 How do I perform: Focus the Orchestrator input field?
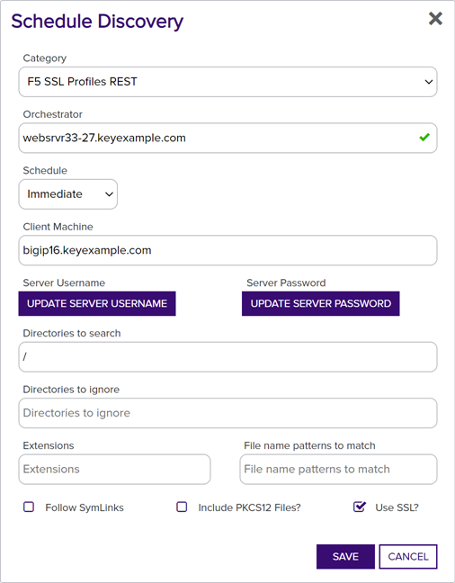pos(227,138)
